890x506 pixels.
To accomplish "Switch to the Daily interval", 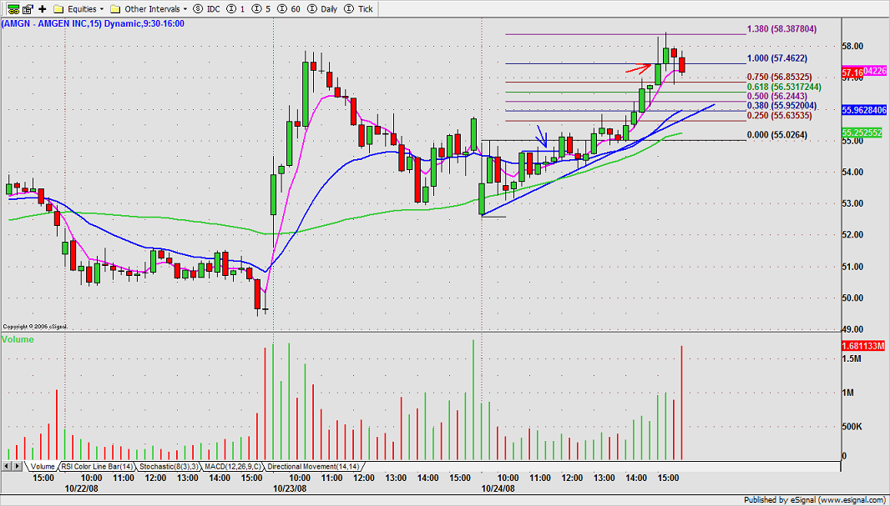I will pos(321,8).
